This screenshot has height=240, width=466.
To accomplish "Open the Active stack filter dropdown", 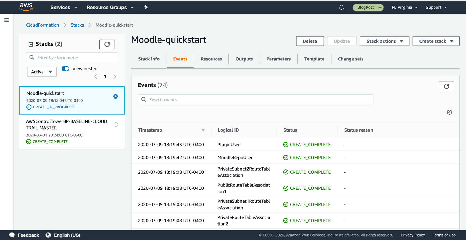I will pyautogui.click(x=42, y=72).
